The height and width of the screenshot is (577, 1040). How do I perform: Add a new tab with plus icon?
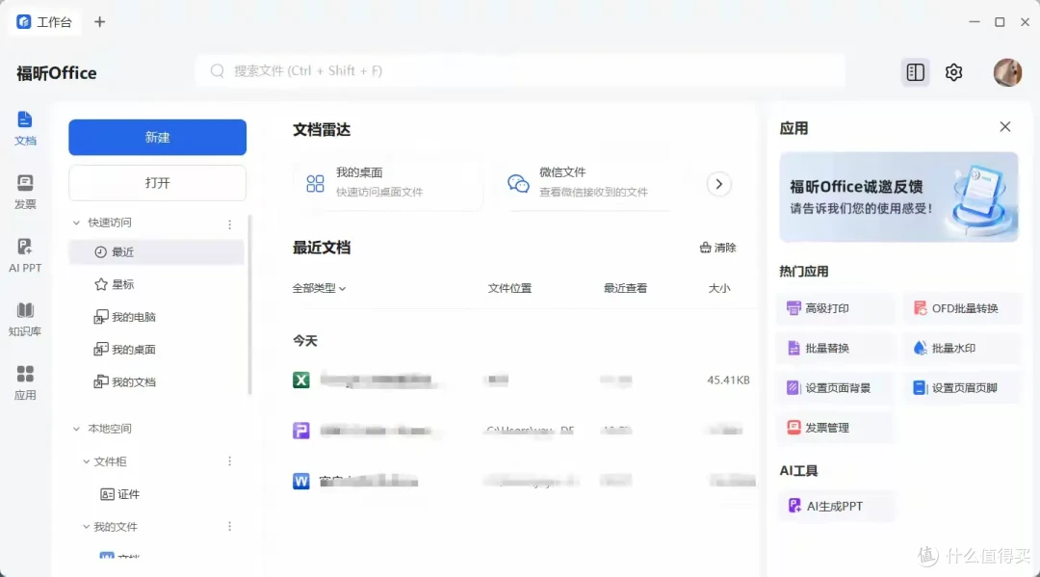[99, 22]
